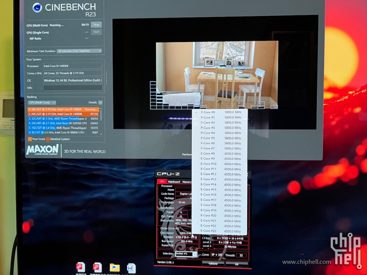Click the ranking list scroll-up arrow

click(x=101, y=109)
